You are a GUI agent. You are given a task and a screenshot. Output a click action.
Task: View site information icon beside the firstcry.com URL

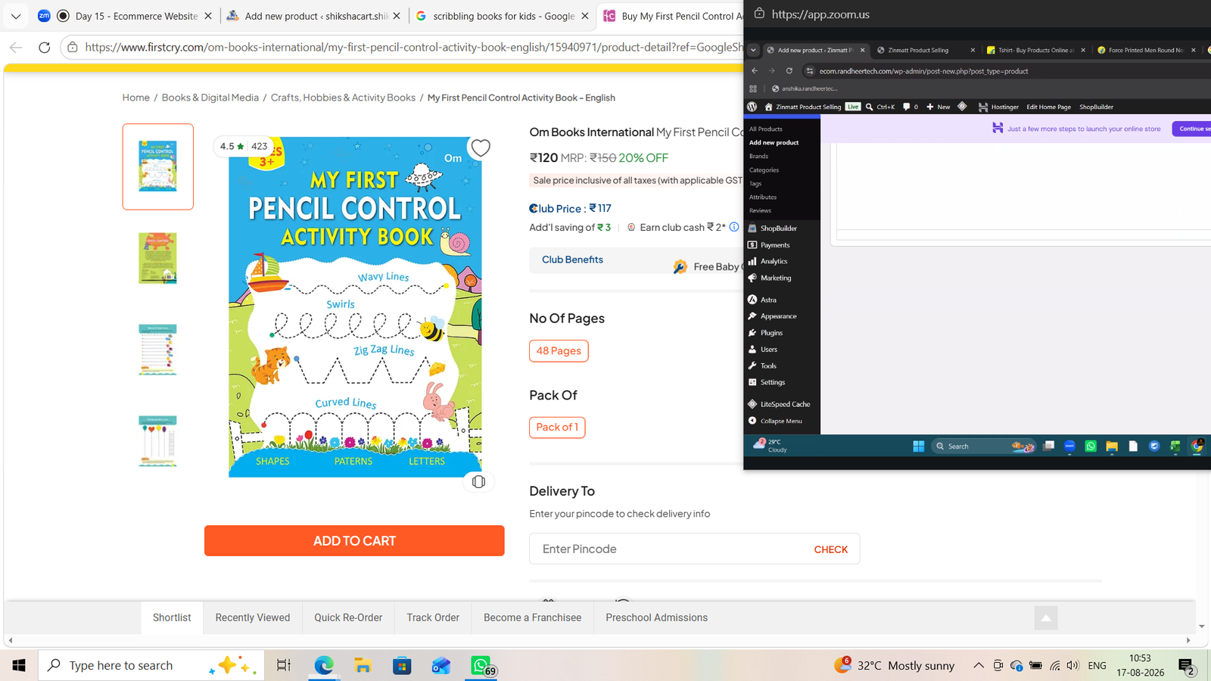[x=73, y=47]
